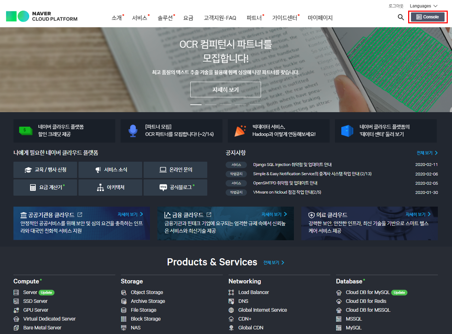Open 전체 보기 next to 공지사항
Screen dimensions: 452x334
427,153
